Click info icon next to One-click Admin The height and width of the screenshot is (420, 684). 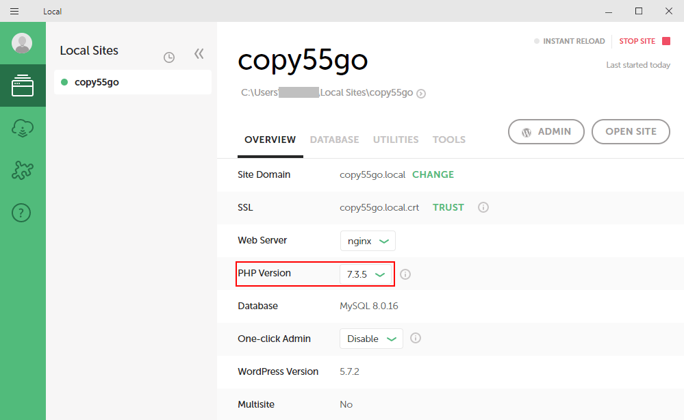click(416, 338)
